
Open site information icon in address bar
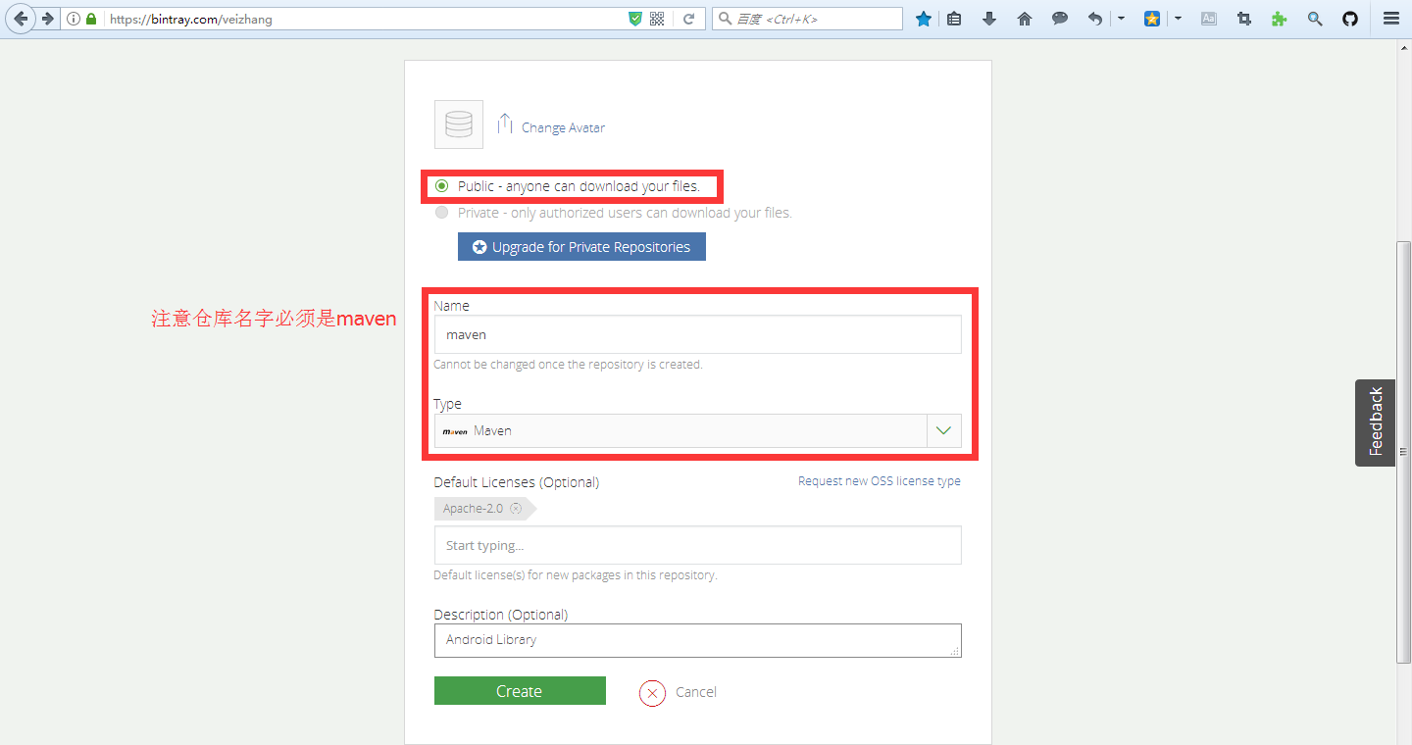point(74,19)
